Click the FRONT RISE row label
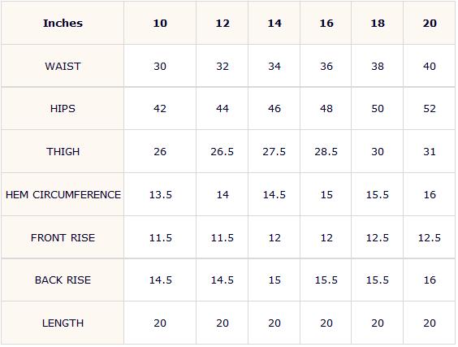This screenshot has width=458, height=347. 63,237
